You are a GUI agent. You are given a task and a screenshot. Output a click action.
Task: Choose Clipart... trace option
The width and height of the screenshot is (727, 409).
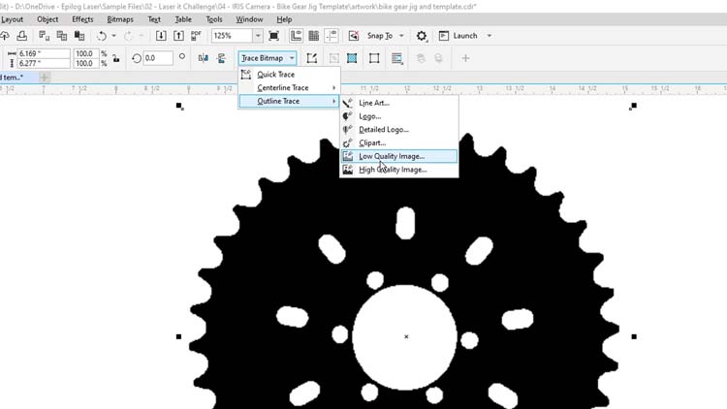pos(398,142)
